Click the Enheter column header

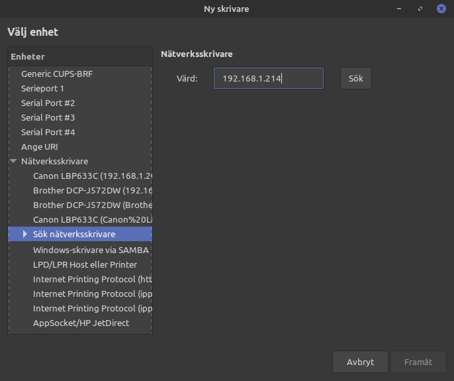(x=79, y=57)
